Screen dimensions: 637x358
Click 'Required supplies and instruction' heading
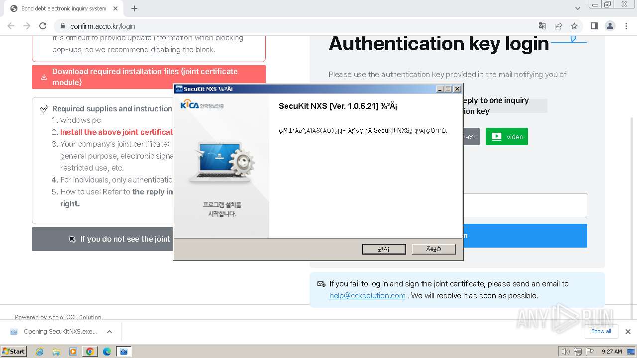tap(112, 108)
